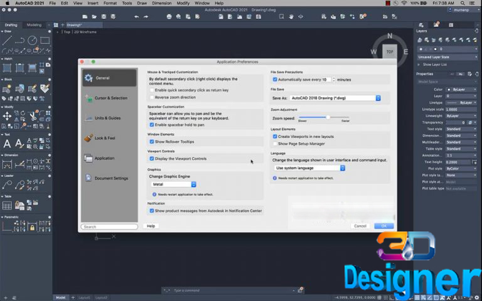Open the General preferences tab
The height and width of the screenshot is (301, 482).
pyautogui.click(x=109, y=78)
